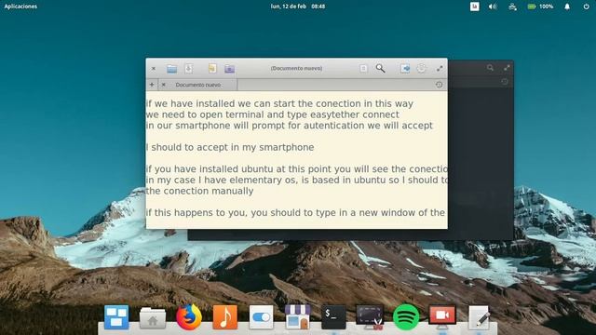Image resolution: width=596 pixels, height=335 pixels.
Task: Open the Aplicaciones menu
Action: point(20,7)
